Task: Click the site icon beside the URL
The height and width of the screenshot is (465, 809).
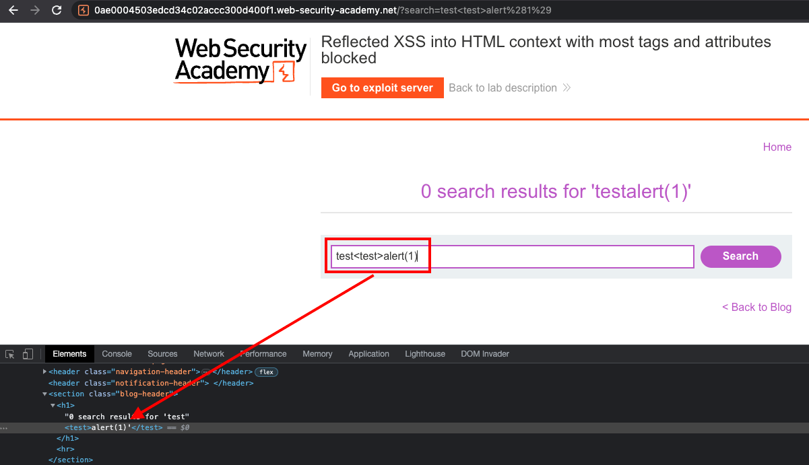Action: click(84, 11)
